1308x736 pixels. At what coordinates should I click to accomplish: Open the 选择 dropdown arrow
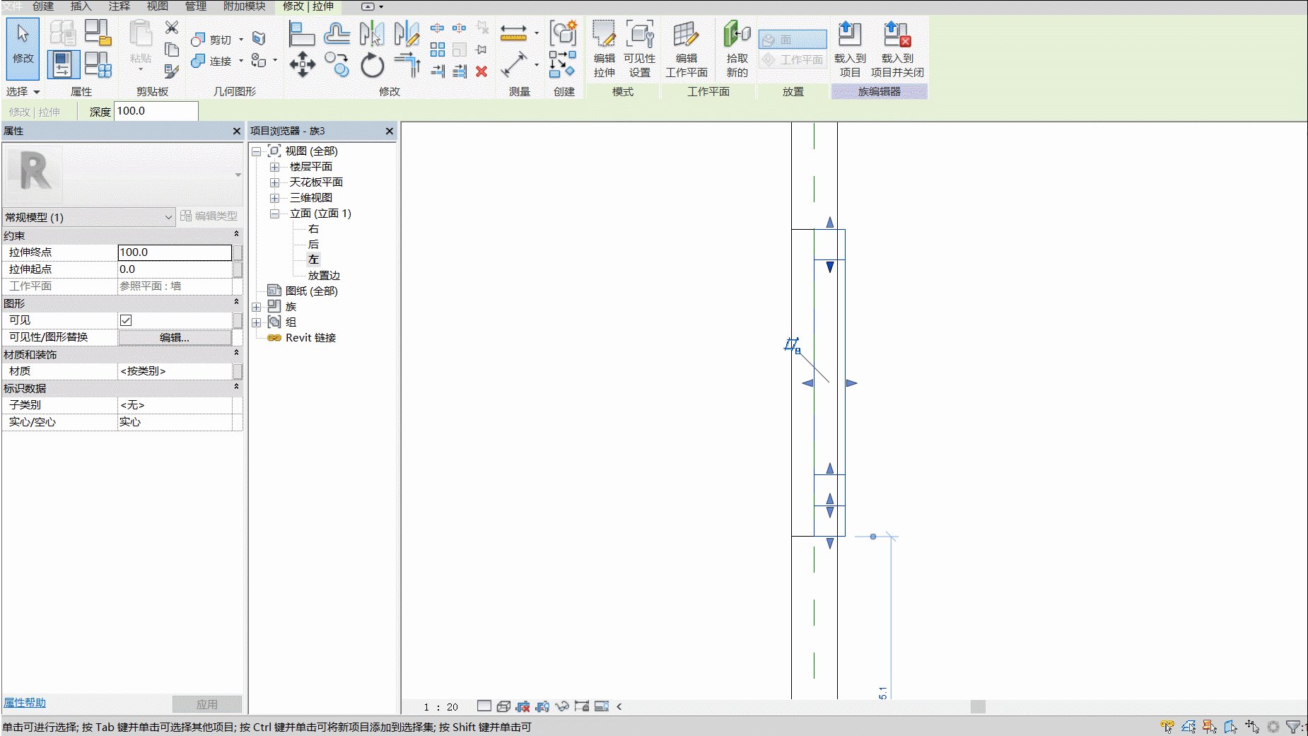[37, 92]
